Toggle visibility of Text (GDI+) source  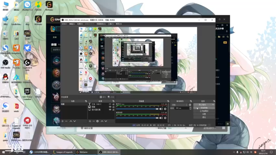110,104
